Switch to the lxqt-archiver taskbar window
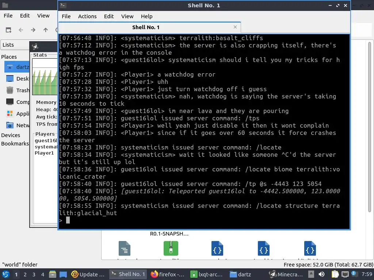374x280 pixels. pos(207,275)
